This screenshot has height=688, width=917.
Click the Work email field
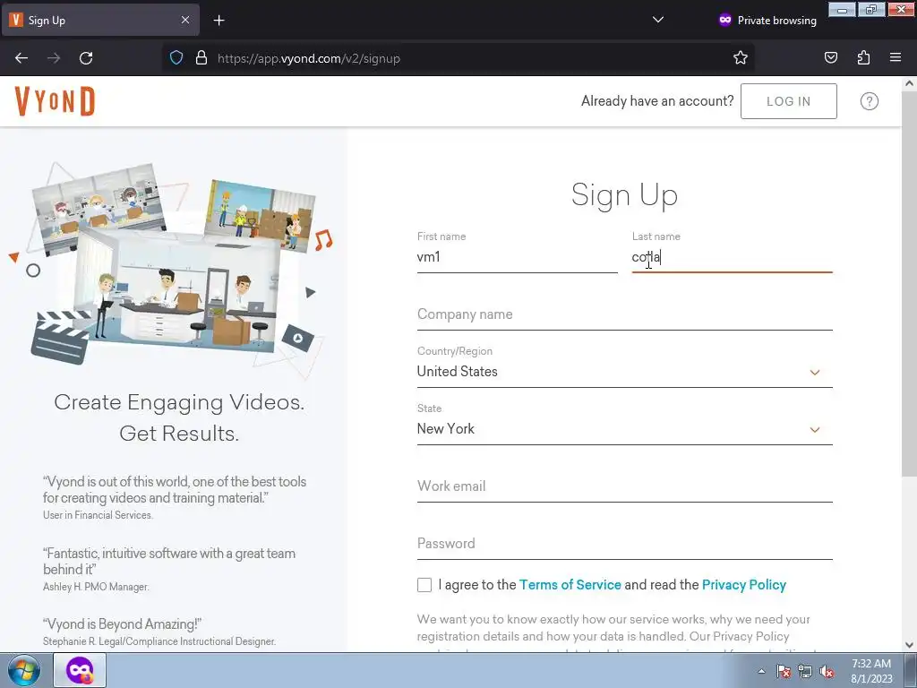(x=624, y=486)
